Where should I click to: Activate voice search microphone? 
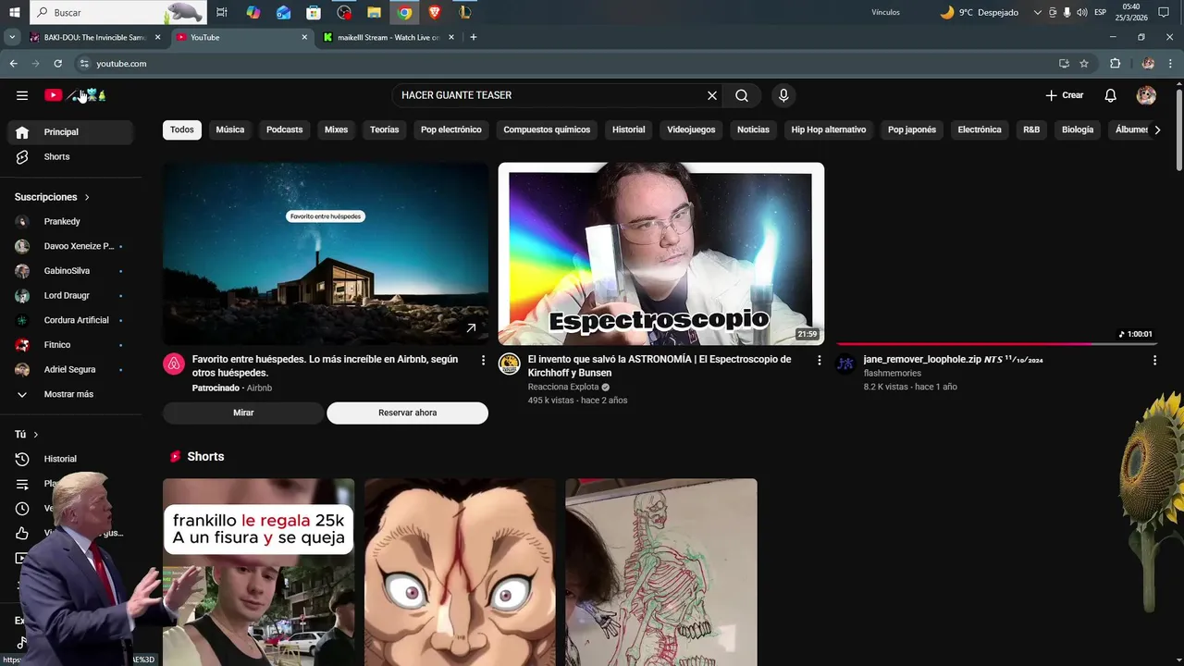pos(783,95)
